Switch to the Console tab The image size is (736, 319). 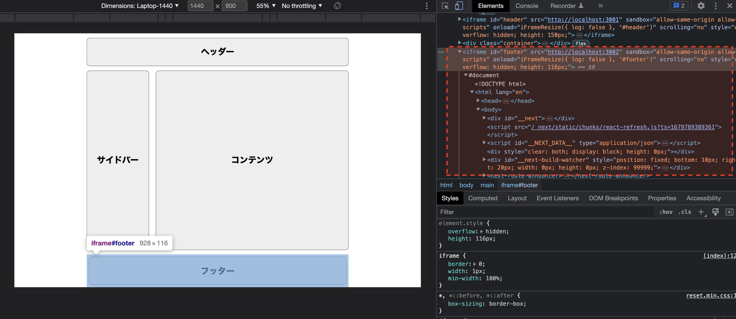(x=527, y=6)
